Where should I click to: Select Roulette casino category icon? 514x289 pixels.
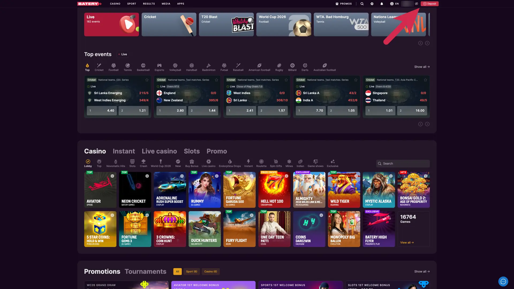tap(261, 163)
